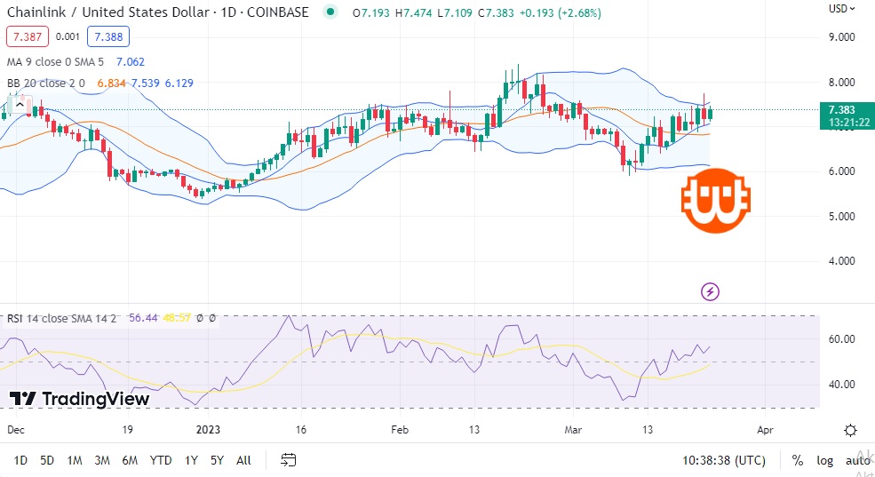Click the 9.000 price axis label
The width and height of the screenshot is (875, 477).
pyautogui.click(x=841, y=37)
